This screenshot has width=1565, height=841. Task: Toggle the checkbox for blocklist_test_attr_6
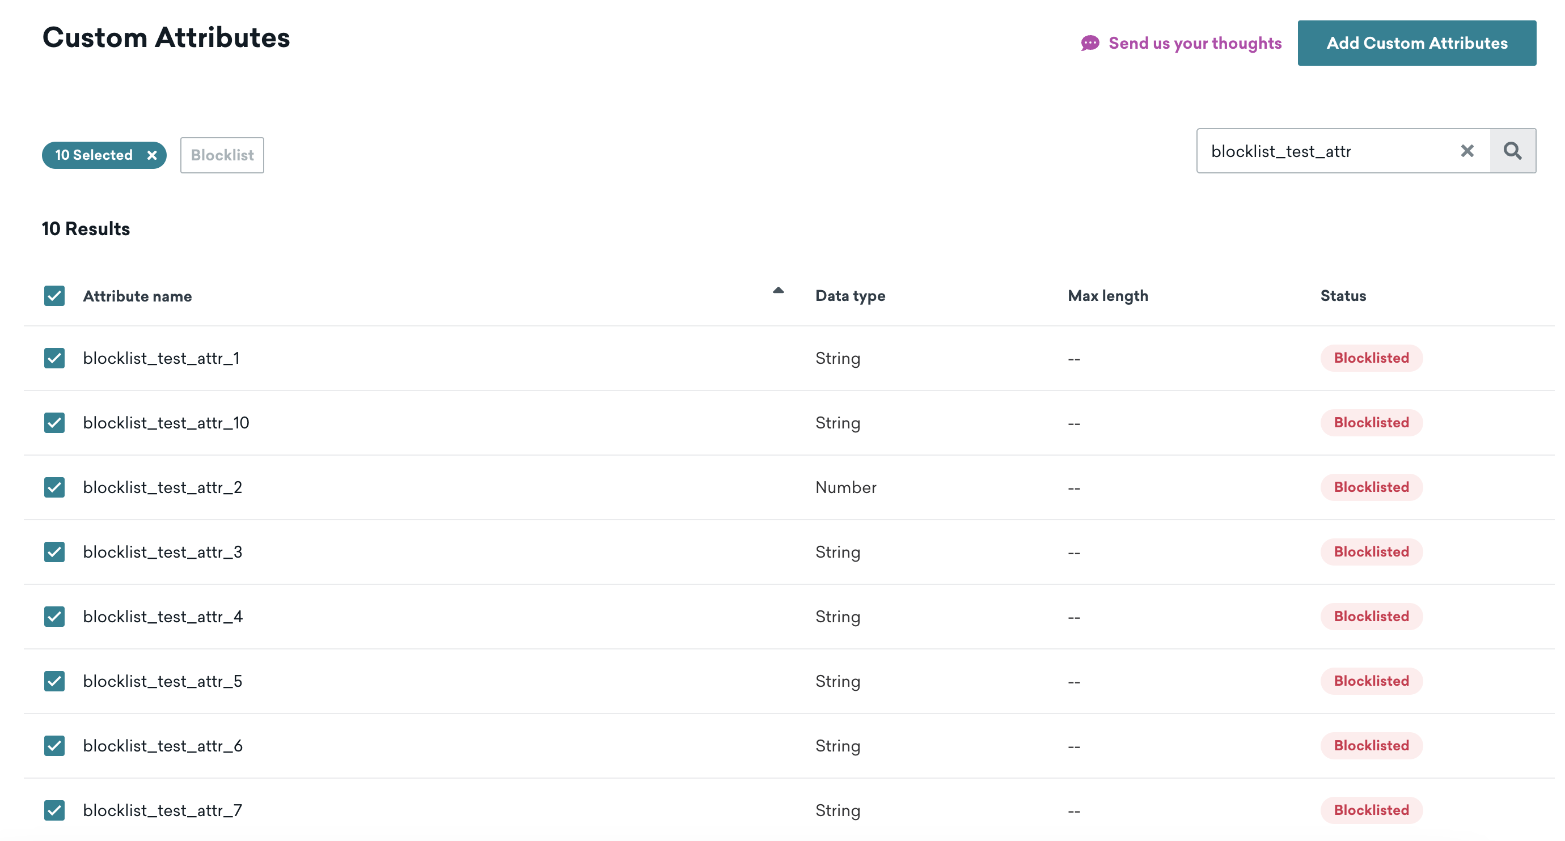(55, 745)
